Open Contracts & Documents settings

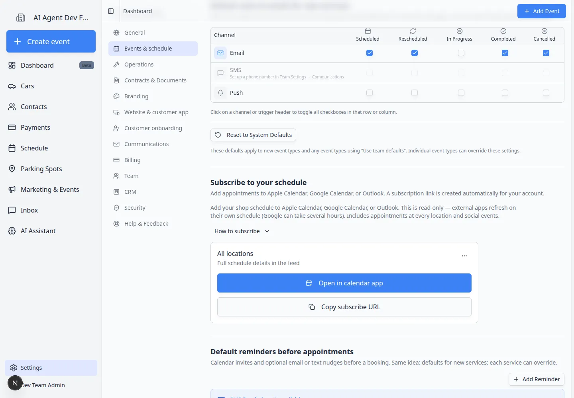pyautogui.click(x=153, y=80)
